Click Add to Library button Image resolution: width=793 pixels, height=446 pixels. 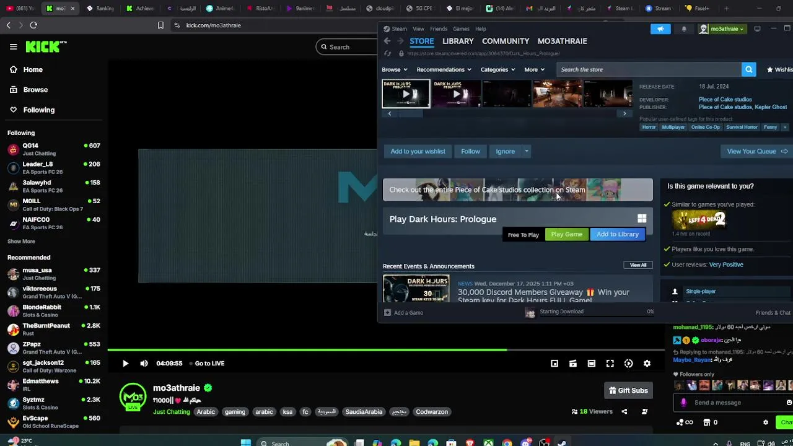[x=618, y=234]
